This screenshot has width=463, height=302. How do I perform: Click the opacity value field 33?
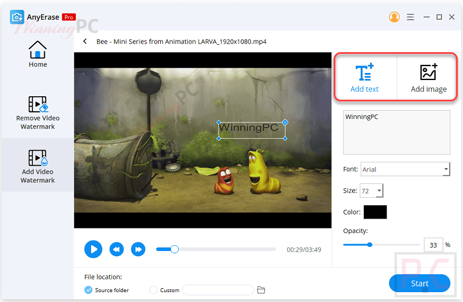pos(433,245)
